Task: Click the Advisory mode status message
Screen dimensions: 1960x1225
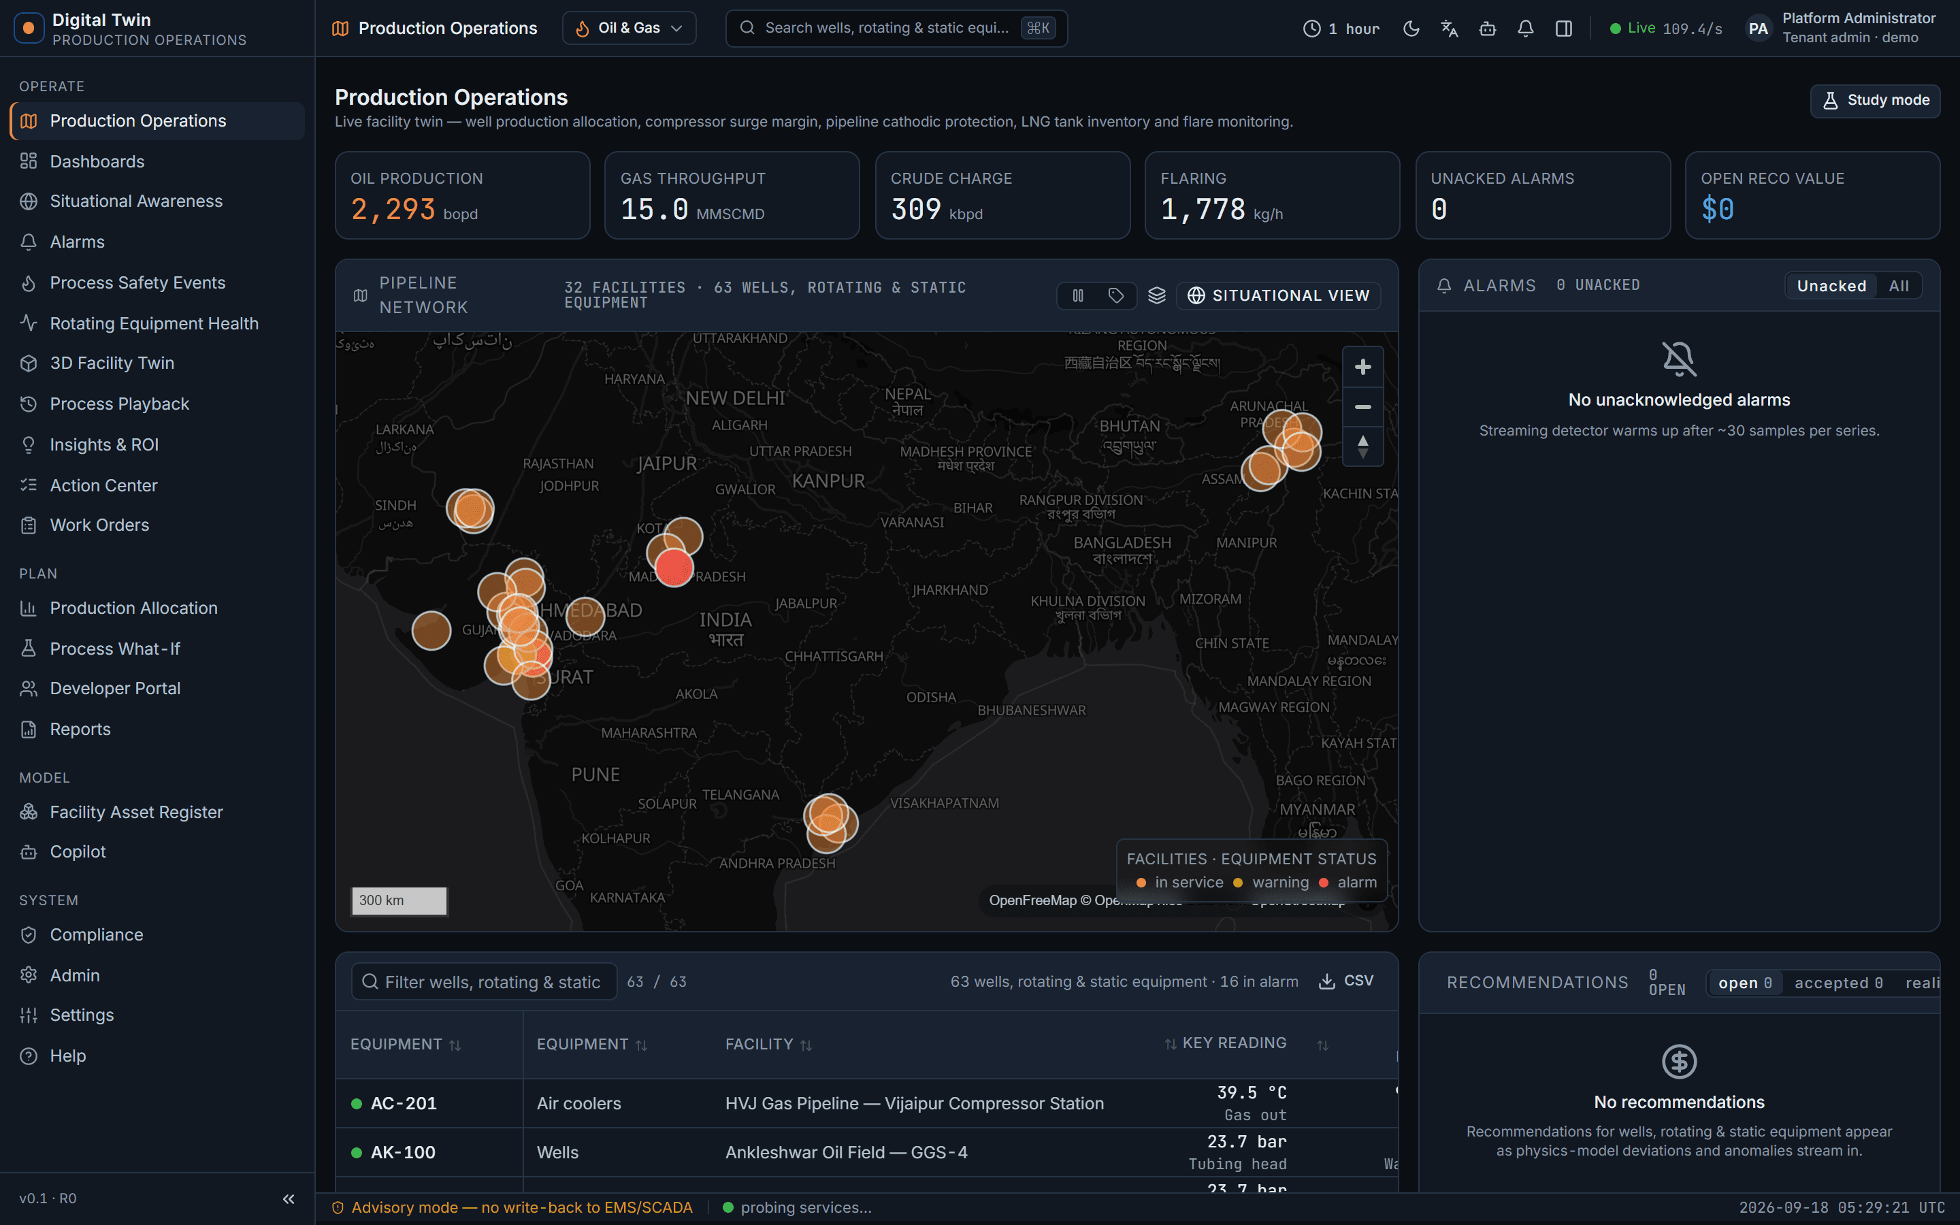Action: [x=512, y=1207]
